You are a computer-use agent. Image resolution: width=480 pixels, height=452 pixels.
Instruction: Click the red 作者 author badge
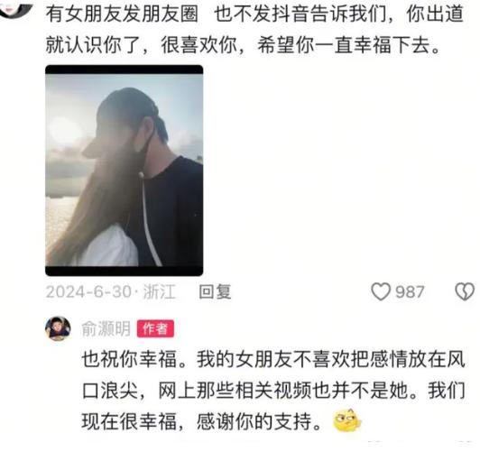[x=155, y=328]
